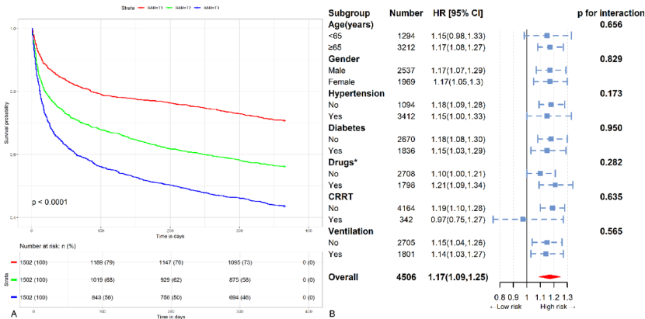Click the Age <65 forest plot square
645x319 pixels.
point(547,36)
